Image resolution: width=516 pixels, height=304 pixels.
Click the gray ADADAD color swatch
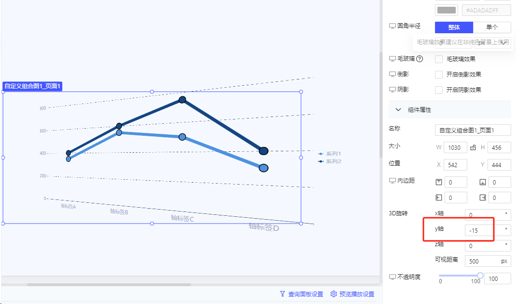tap(447, 10)
